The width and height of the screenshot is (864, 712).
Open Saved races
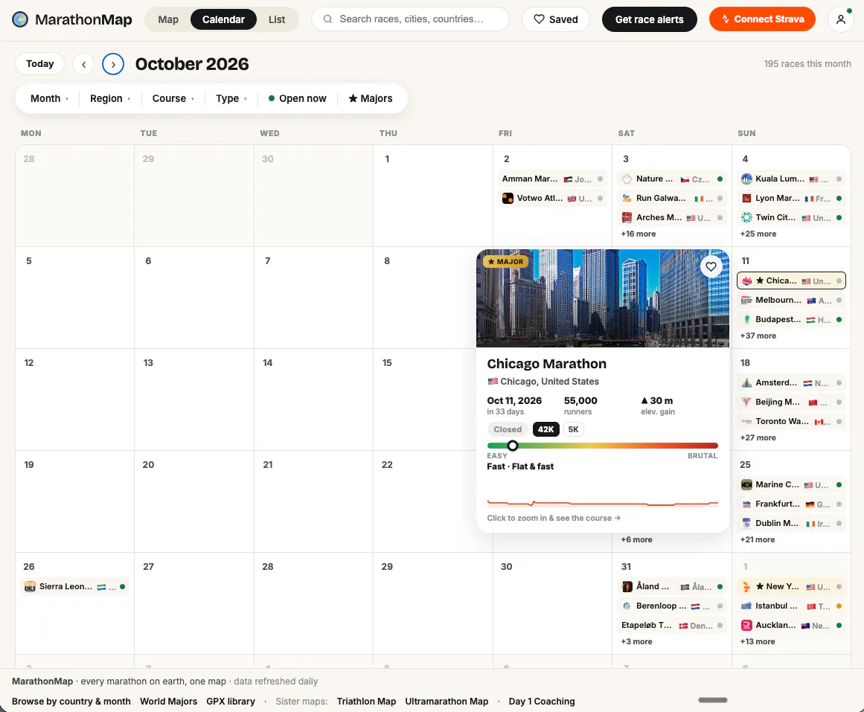555,19
